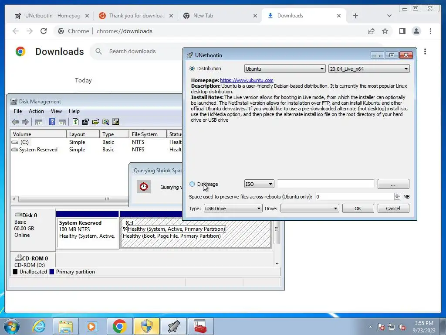This screenshot has width=446, height=335.
Task: Bookmark this page with star icon
Action: coord(385,31)
